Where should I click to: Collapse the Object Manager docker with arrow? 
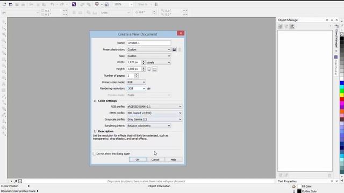pos(332,20)
